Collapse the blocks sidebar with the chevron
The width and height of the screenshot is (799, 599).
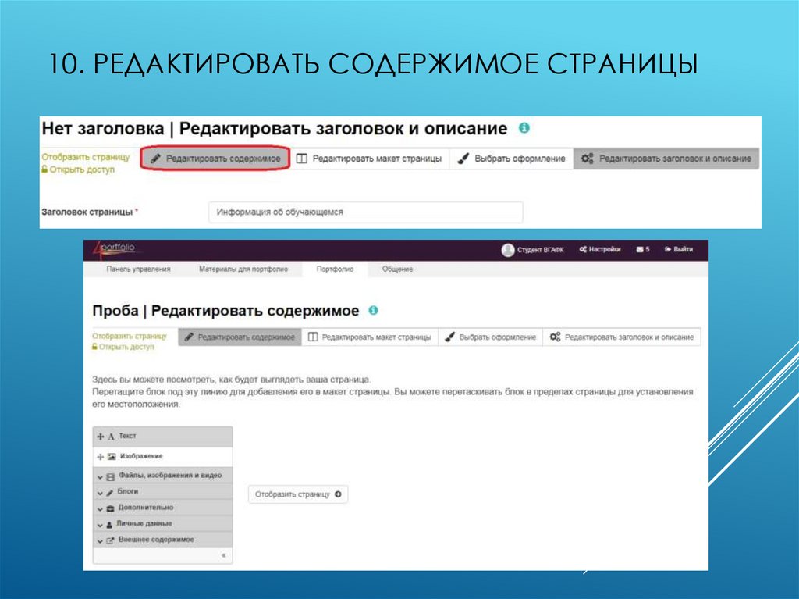223,554
